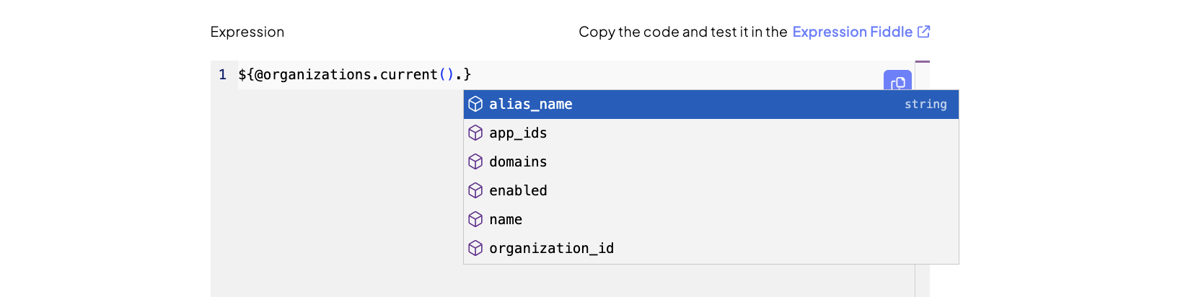1196x297 pixels.
Task: Choose name from the autocomplete popup
Action: click(506, 220)
